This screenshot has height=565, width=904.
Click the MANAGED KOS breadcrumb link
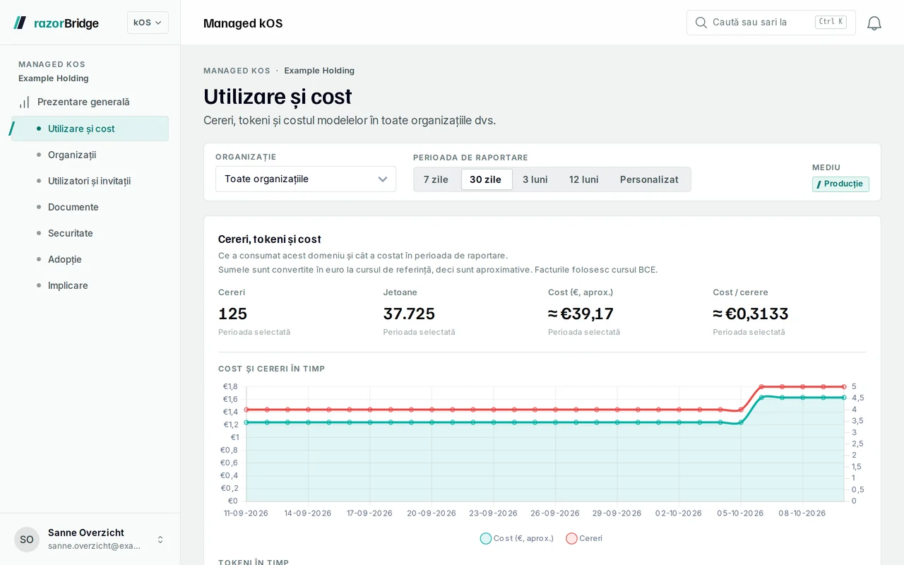pyautogui.click(x=237, y=71)
